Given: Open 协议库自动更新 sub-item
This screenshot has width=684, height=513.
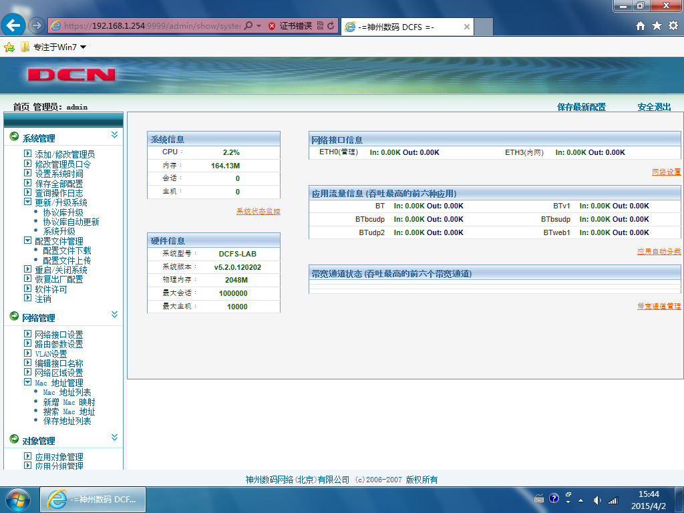Looking at the screenshot, I should coord(71,222).
